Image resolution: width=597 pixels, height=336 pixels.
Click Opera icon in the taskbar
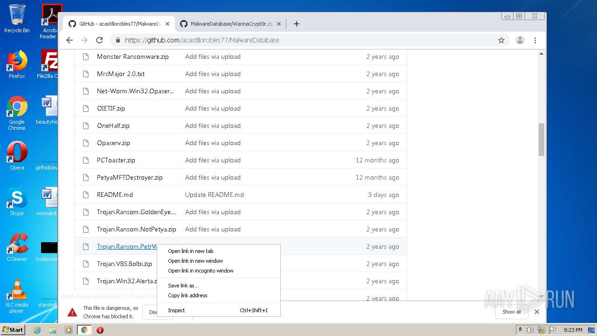[100, 330]
